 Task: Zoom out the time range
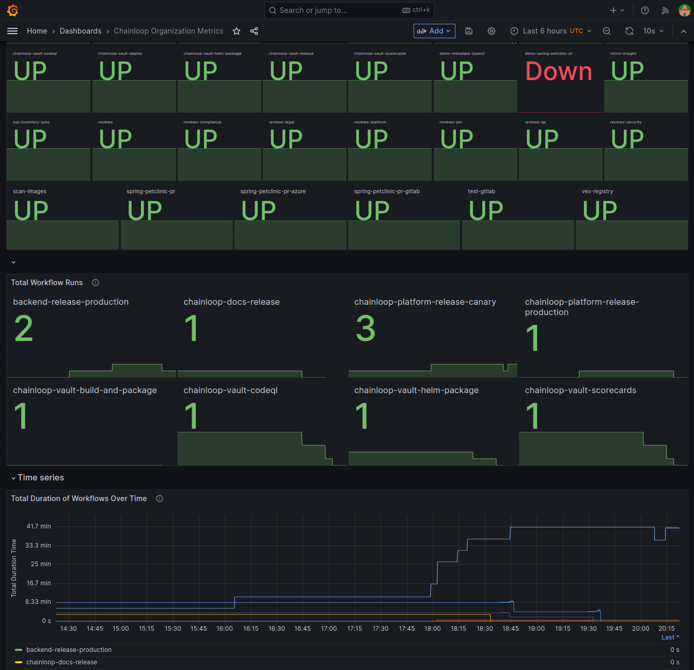607,31
